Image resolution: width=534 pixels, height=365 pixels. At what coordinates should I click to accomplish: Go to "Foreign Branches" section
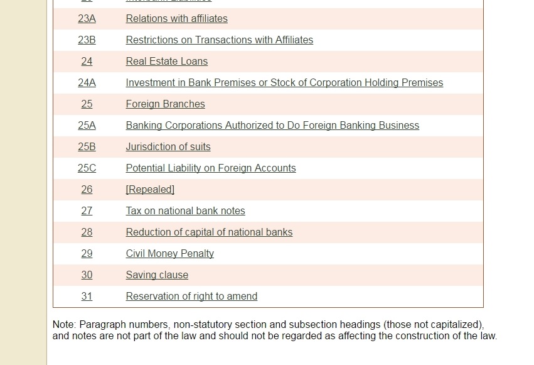coord(165,104)
